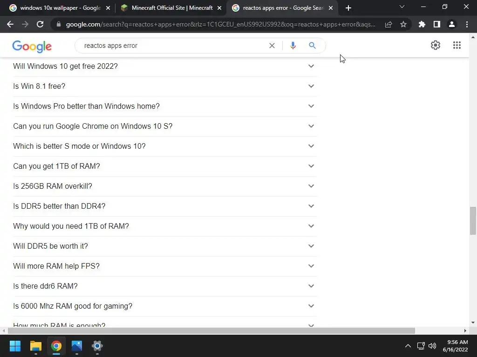Bookmark this tab with the star icon
Screen dimensions: 477x357
[x=403, y=24]
